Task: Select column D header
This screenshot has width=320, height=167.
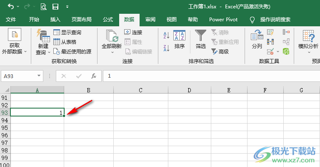Action: tap(190, 90)
